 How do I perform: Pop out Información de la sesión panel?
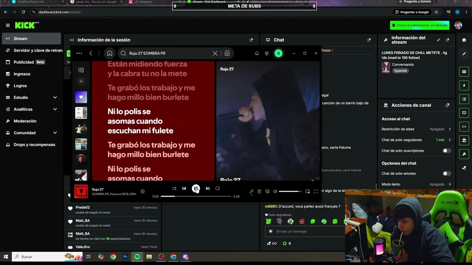point(251,40)
